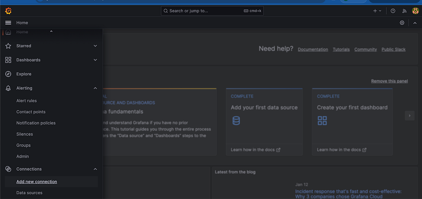Click the Connections label in sidebar

point(29,169)
